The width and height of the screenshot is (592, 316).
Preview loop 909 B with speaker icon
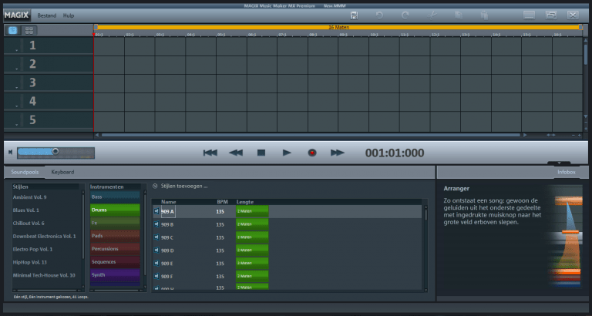pyautogui.click(x=156, y=224)
